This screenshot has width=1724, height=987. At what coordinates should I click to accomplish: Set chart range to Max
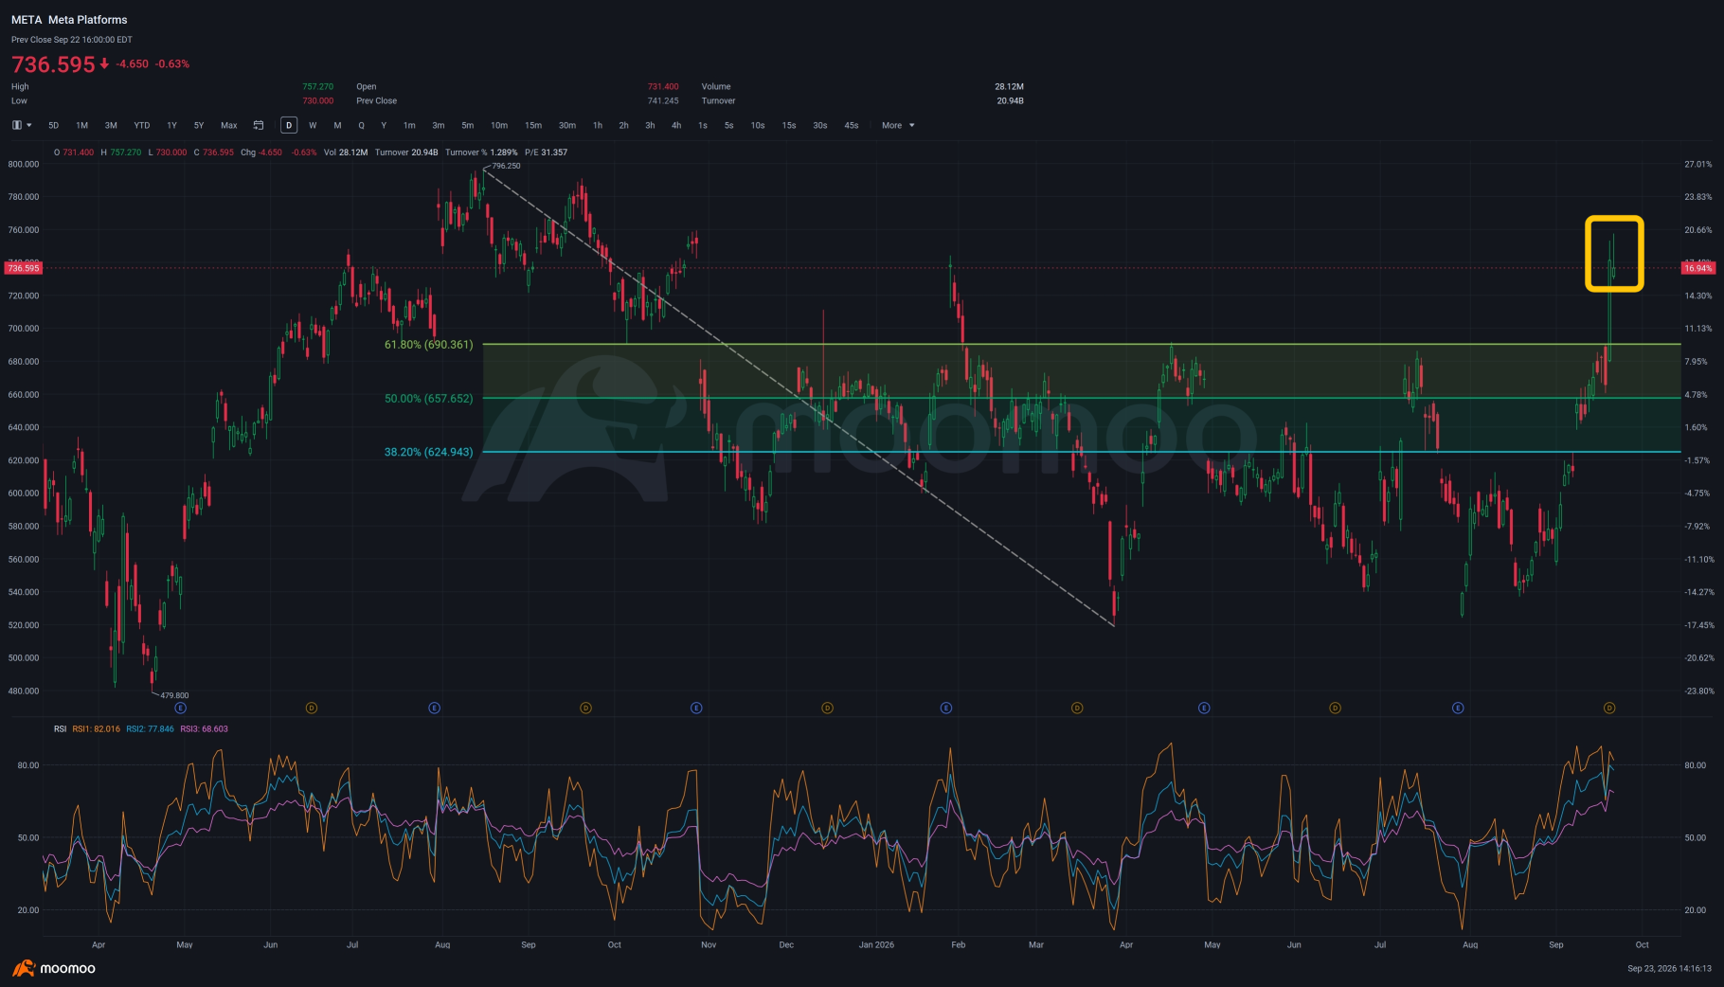click(229, 125)
